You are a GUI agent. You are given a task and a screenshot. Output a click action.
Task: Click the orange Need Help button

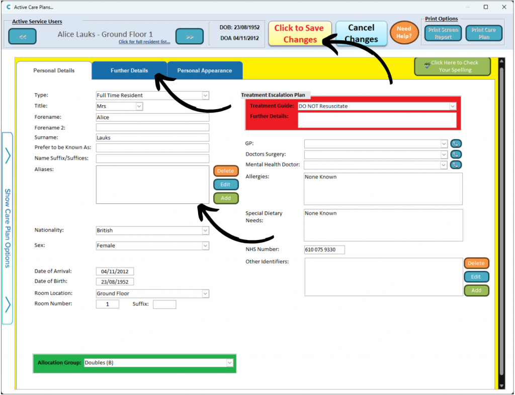pyautogui.click(x=404, y=33)
